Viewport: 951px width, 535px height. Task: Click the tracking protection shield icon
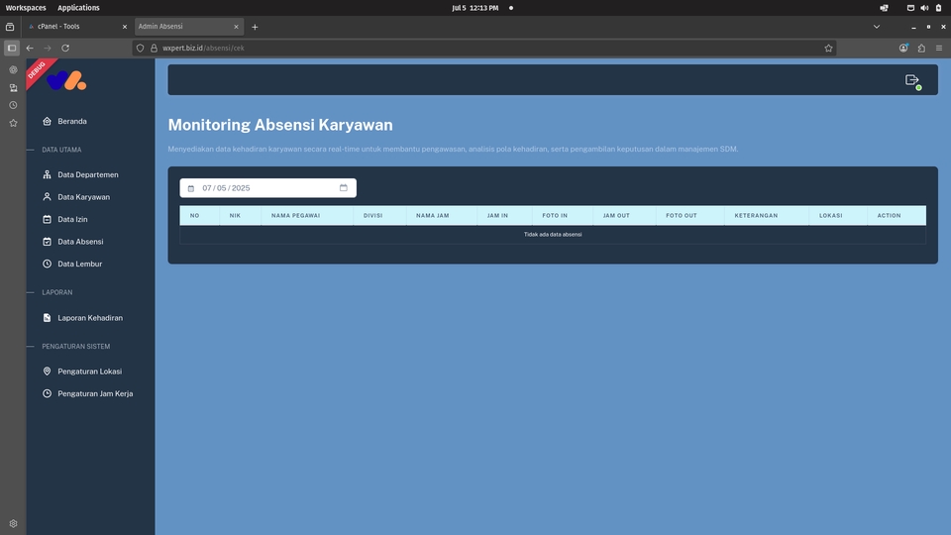140,48
